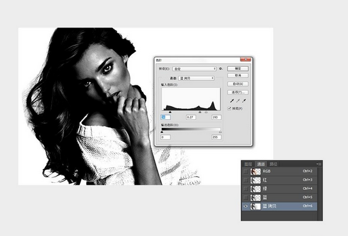
Task: Show the 红 channel visibility box
Action: point(246,180)
